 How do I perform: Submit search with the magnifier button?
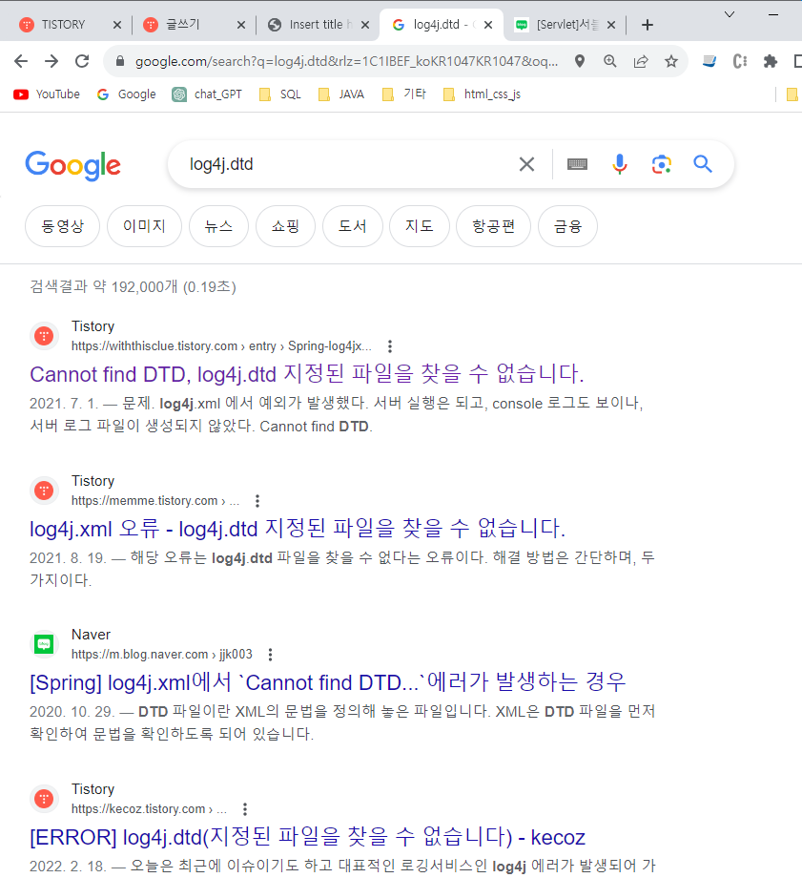pos(703,164)
